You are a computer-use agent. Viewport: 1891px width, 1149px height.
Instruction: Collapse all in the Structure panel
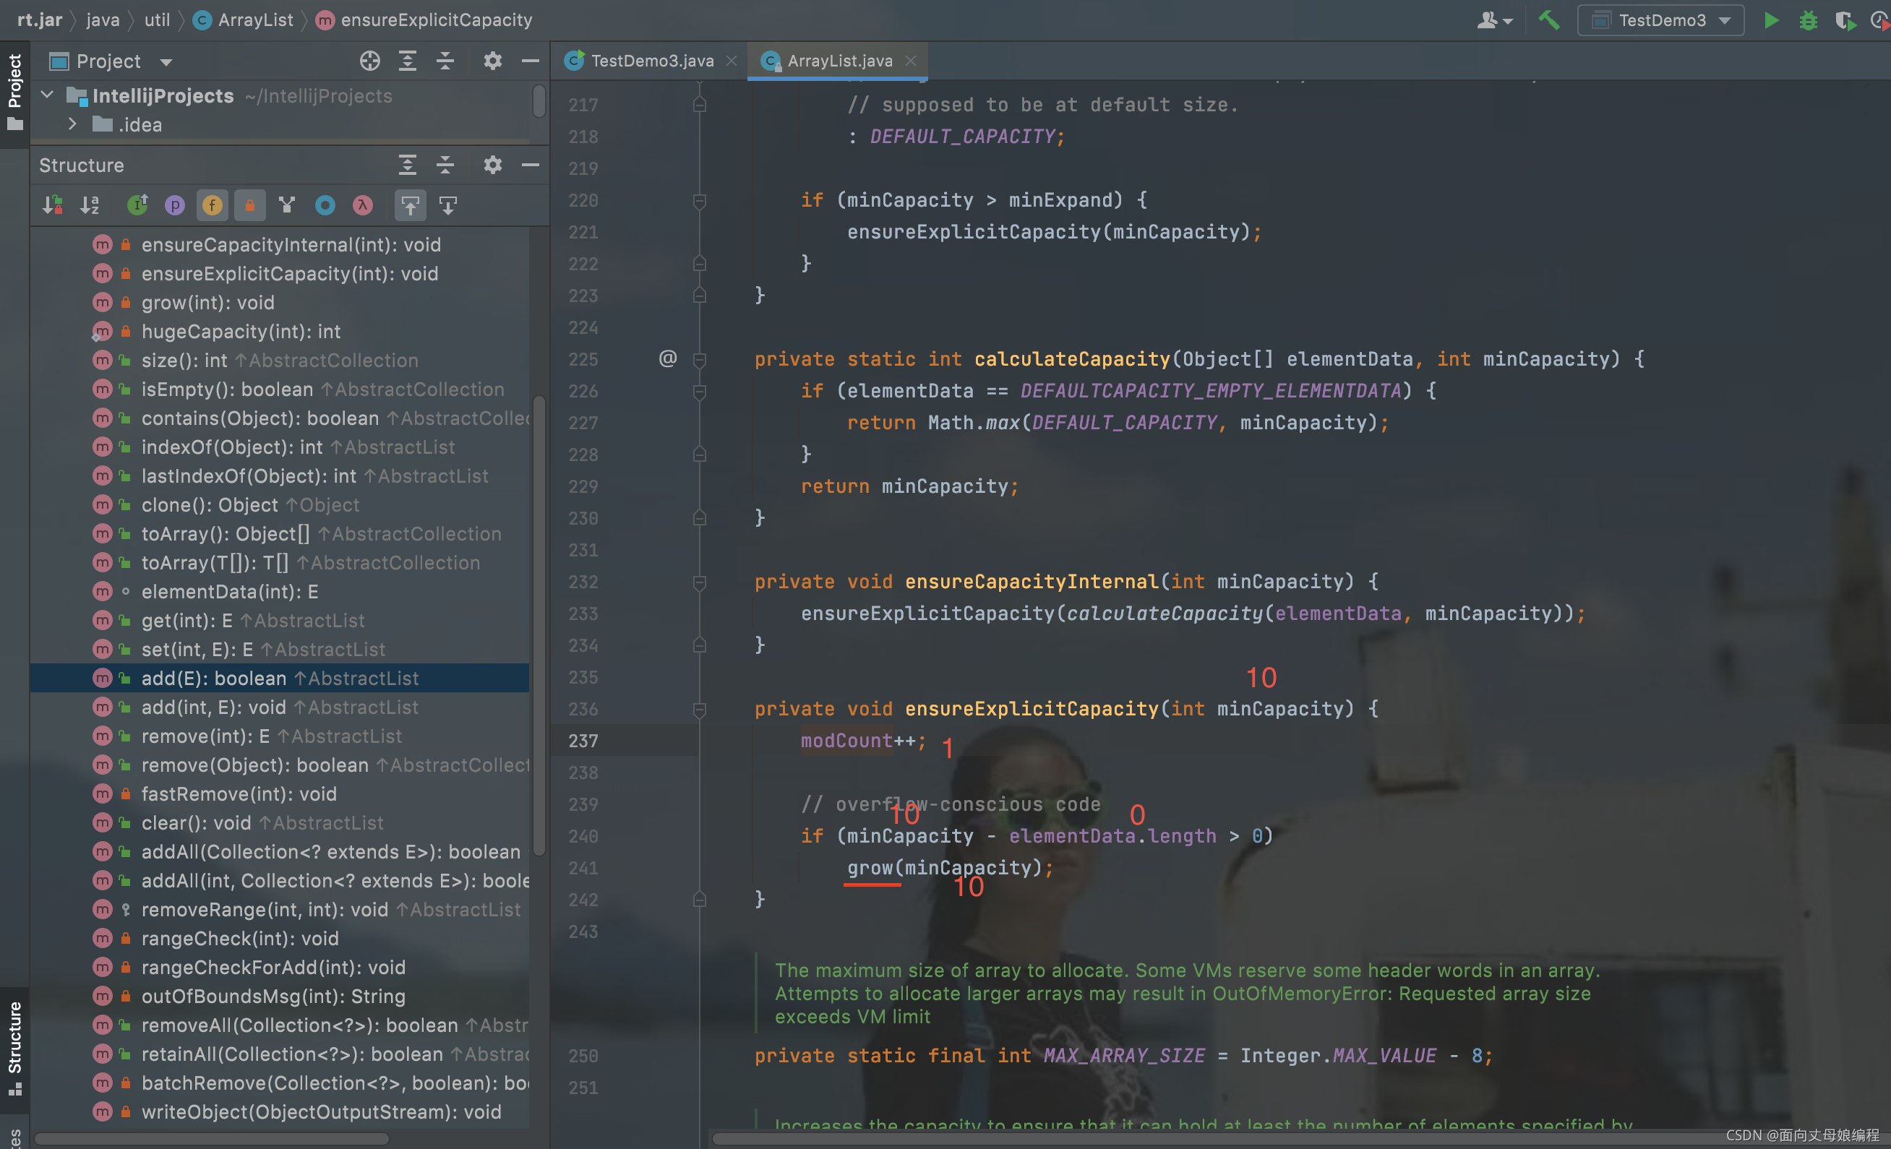[x=445, y=165]
